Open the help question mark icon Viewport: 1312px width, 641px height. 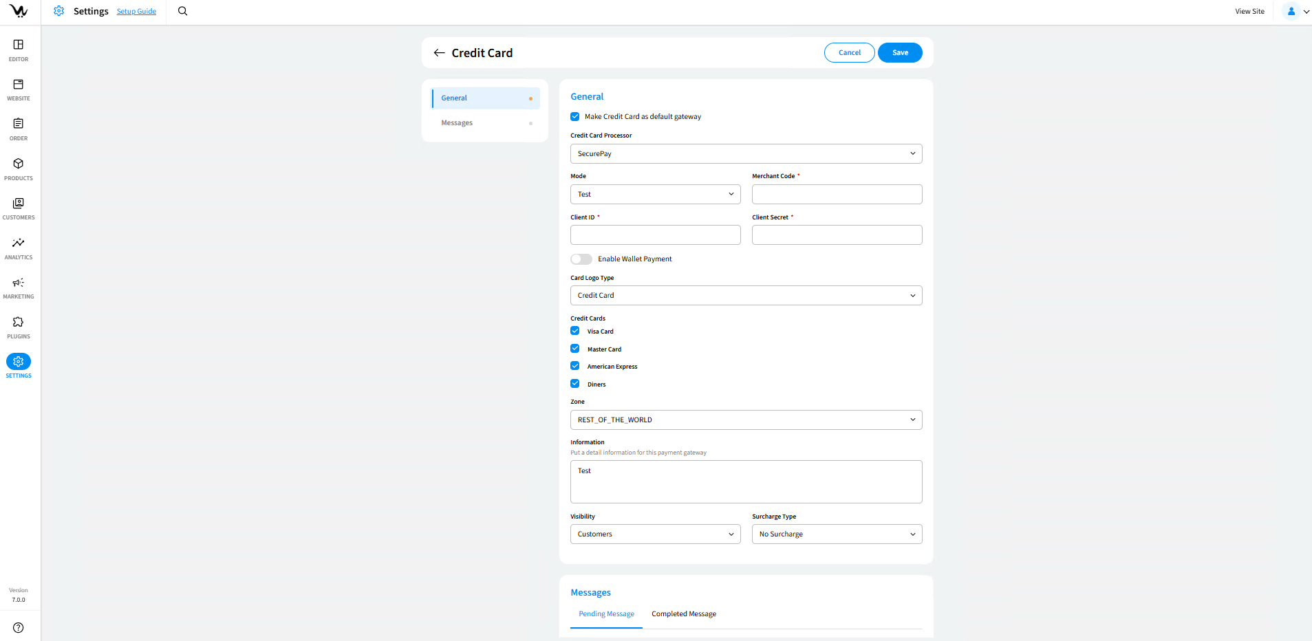(19, 627)
